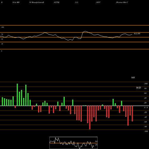Click the 40 label on MR axis

click(145, 98)
